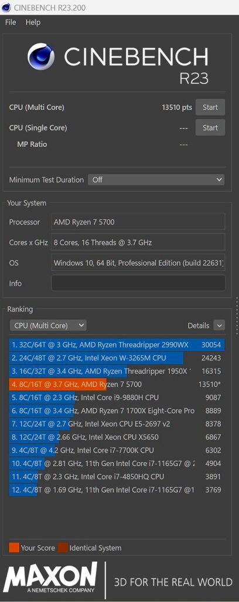Click the orange Your Score legend swatch
This screenshot has width=239, height=602.
point(14,548)
